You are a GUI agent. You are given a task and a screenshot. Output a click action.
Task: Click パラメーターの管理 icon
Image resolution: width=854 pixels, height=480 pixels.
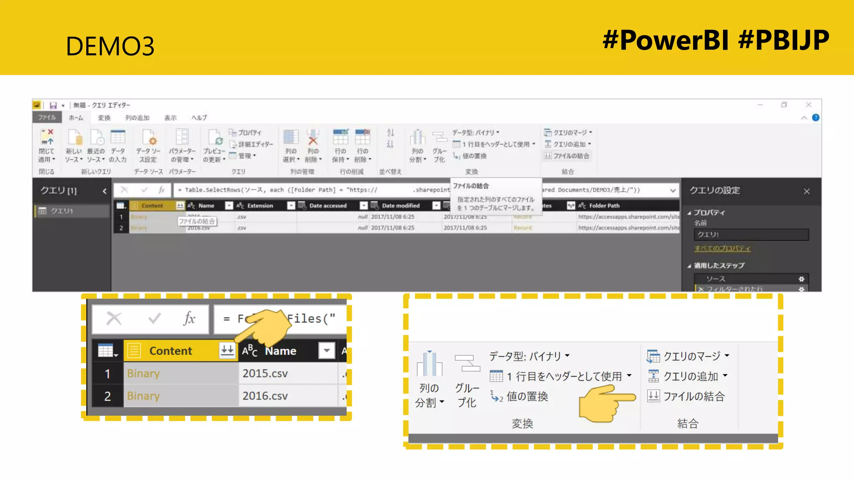[182, 137]
